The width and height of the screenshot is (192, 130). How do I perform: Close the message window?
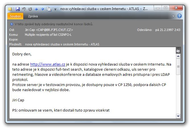click(x=176, y=8)
